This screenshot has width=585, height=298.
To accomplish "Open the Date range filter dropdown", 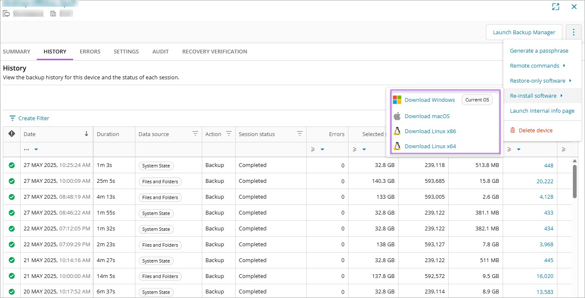I will pyautogui.click(x=36, y=149).
